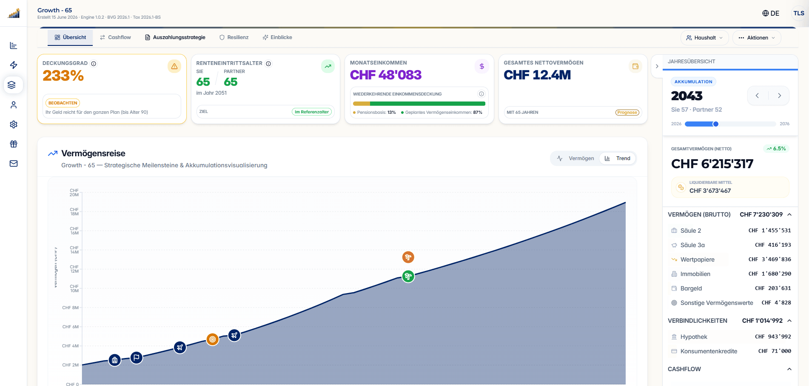Open the Haushalt dropdown
809x386 pixels.
(x=705, y=38)
